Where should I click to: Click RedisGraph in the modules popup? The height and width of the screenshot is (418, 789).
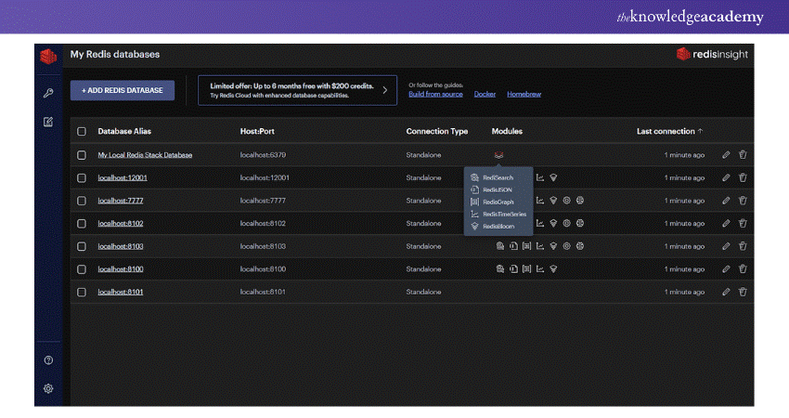pyautogui.click(x=498, y=202)
